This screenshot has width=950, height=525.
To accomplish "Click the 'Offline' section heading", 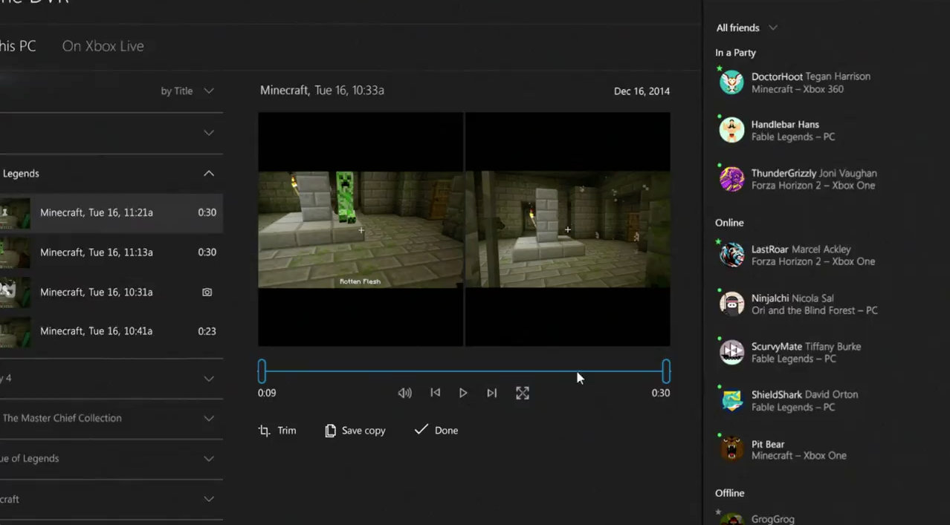I will pos(730,493).
